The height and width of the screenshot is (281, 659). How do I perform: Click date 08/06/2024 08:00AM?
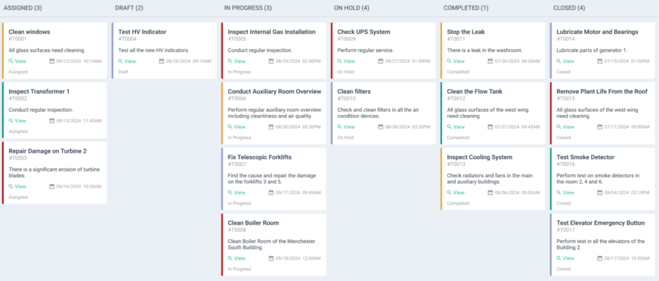[x=517, y=192]
